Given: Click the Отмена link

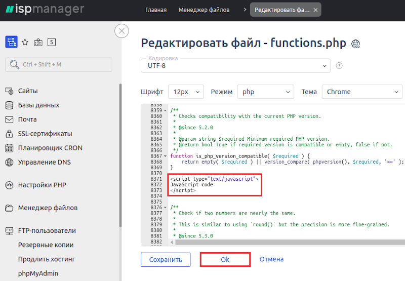Looking at the screenshot, I should [271, 259].
